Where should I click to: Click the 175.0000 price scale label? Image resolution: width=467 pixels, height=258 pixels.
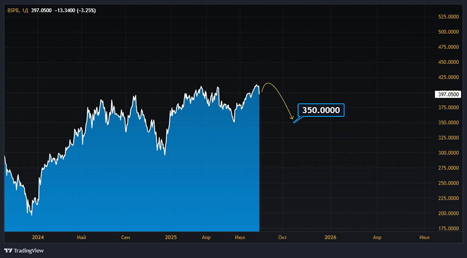point(448,228)
